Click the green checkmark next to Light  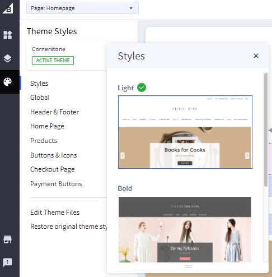click(x=142, y=87)
